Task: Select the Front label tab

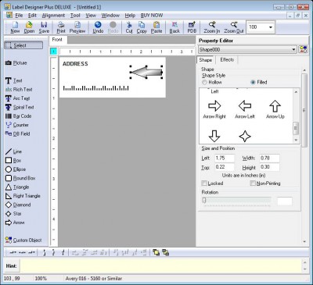Action: [57, 40]
